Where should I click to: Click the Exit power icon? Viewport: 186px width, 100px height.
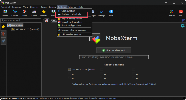tap(181, 13)
